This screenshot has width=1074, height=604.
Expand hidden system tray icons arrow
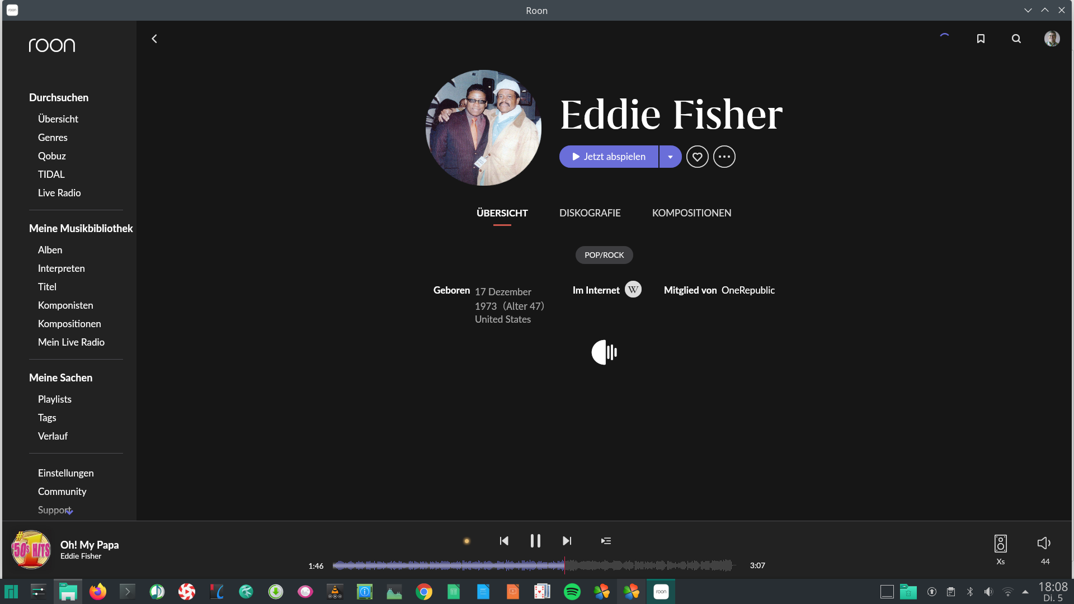pyautogui.click(x=1025, y=592)
